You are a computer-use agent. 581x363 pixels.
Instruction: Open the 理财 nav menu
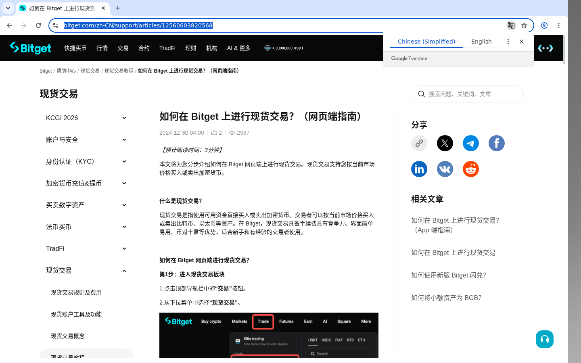pyautogui.click(x=191, y=48)
